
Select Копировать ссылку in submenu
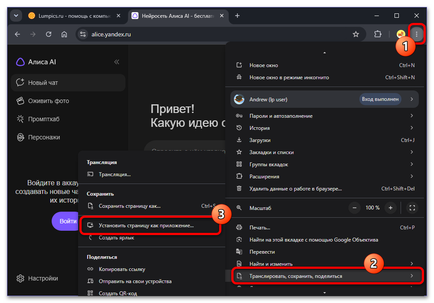pyautogui.click(x=151, y=269)
